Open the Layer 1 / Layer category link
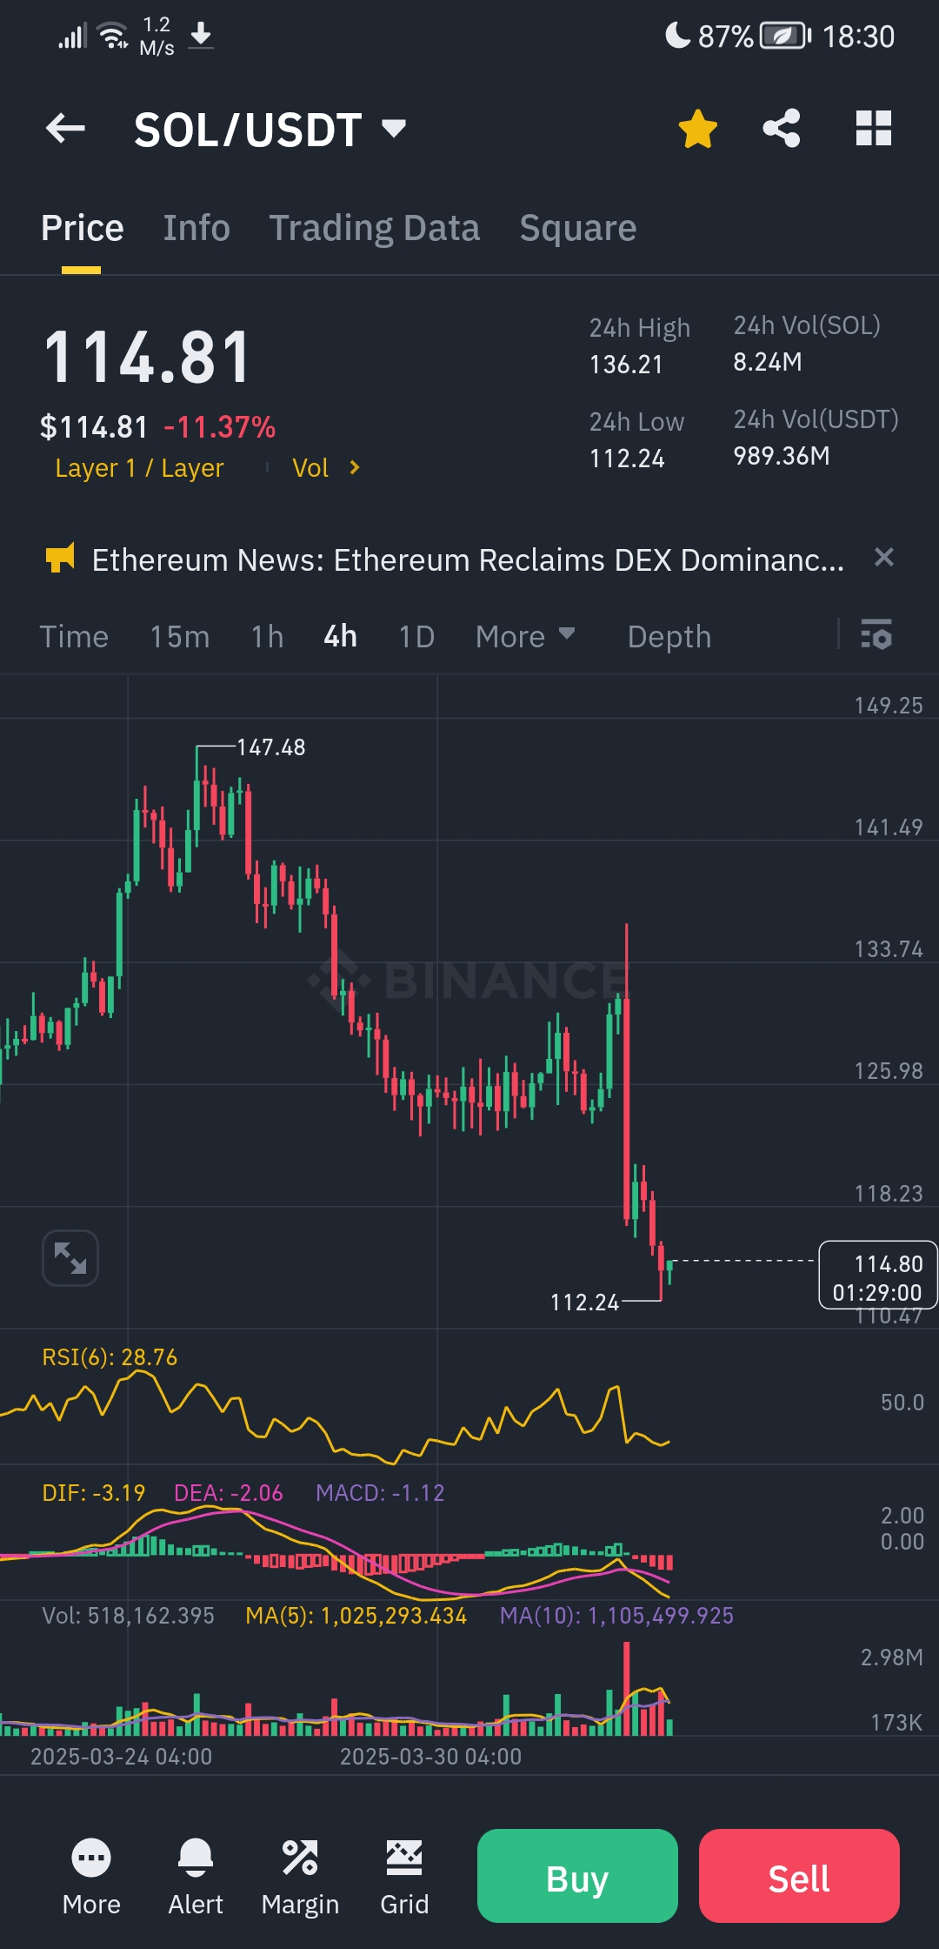The image size is (939, 1949). [x=139, y=468]
